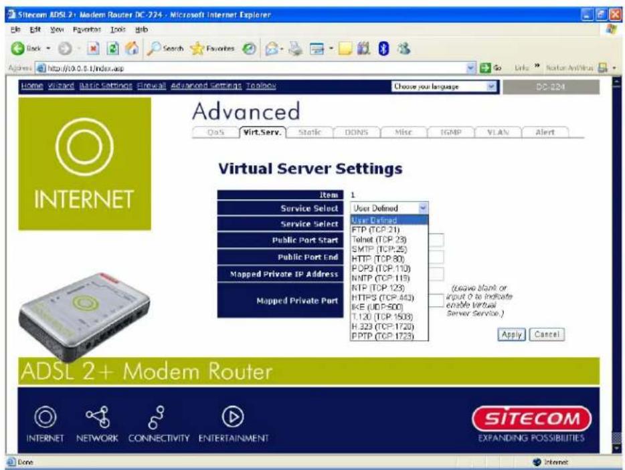Switch to the IGMP tab
This screenshot has height=470, width=625.
tap(450, 132)
